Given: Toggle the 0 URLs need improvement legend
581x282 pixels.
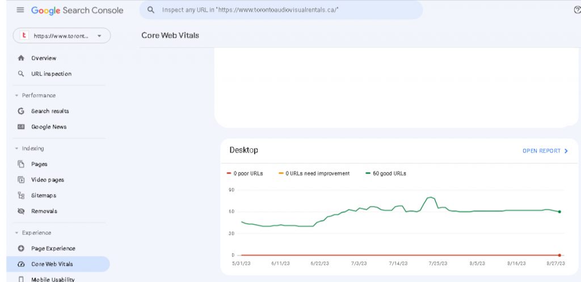Looking at the screenshot, I should click(314, 174).
